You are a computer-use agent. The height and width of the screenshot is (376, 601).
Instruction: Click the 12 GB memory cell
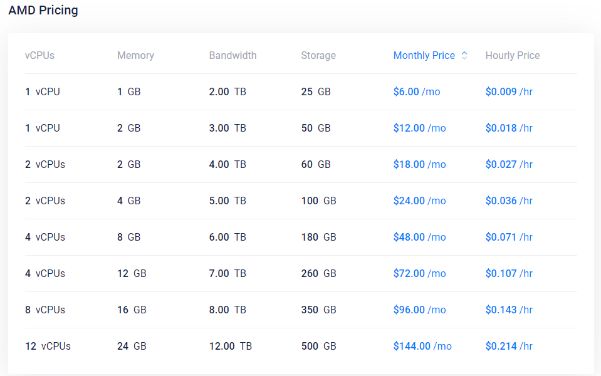[132, 274]
